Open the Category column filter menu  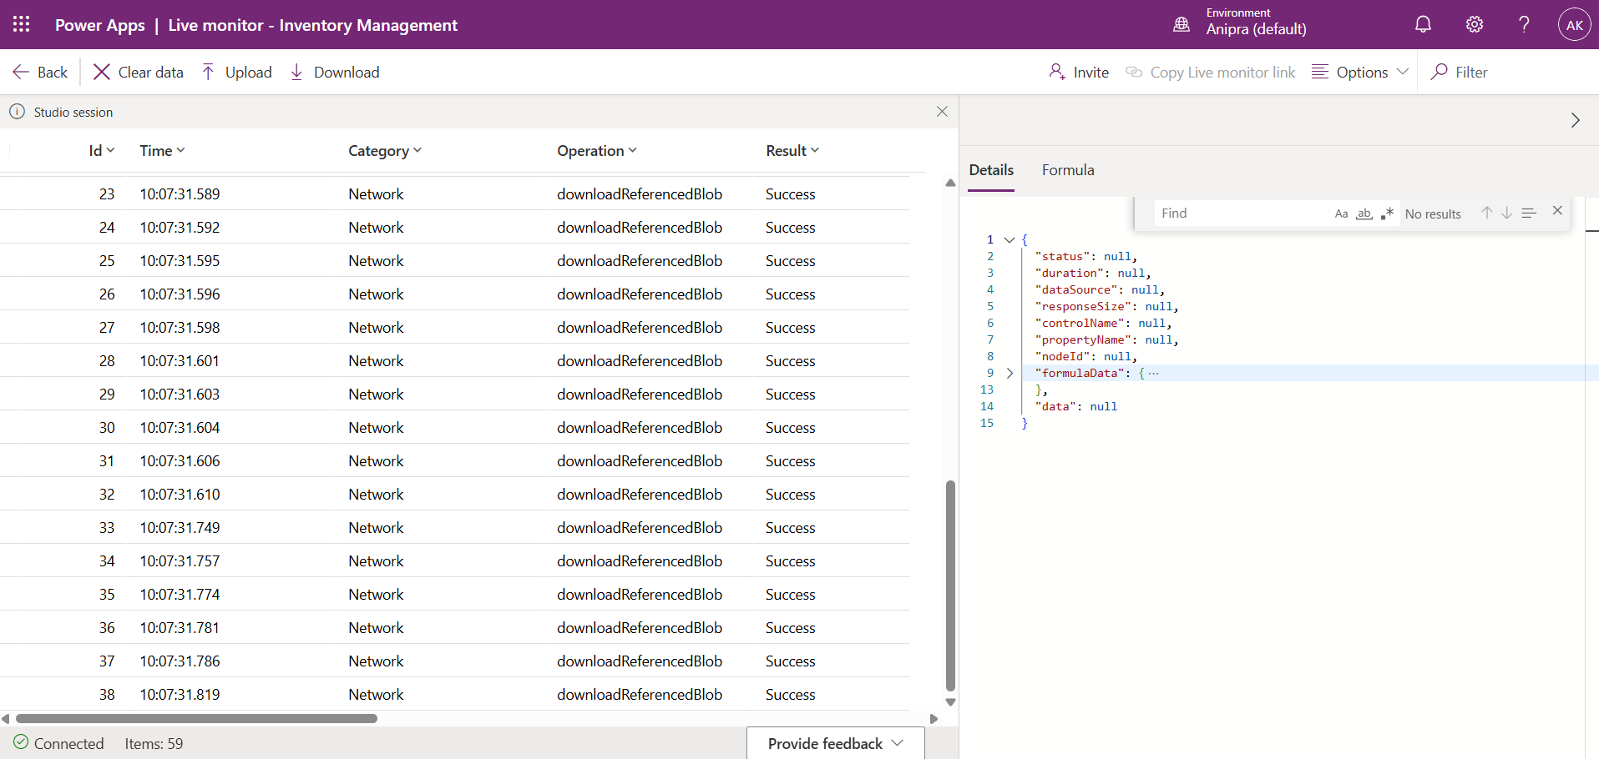click(x=417, y=150)
